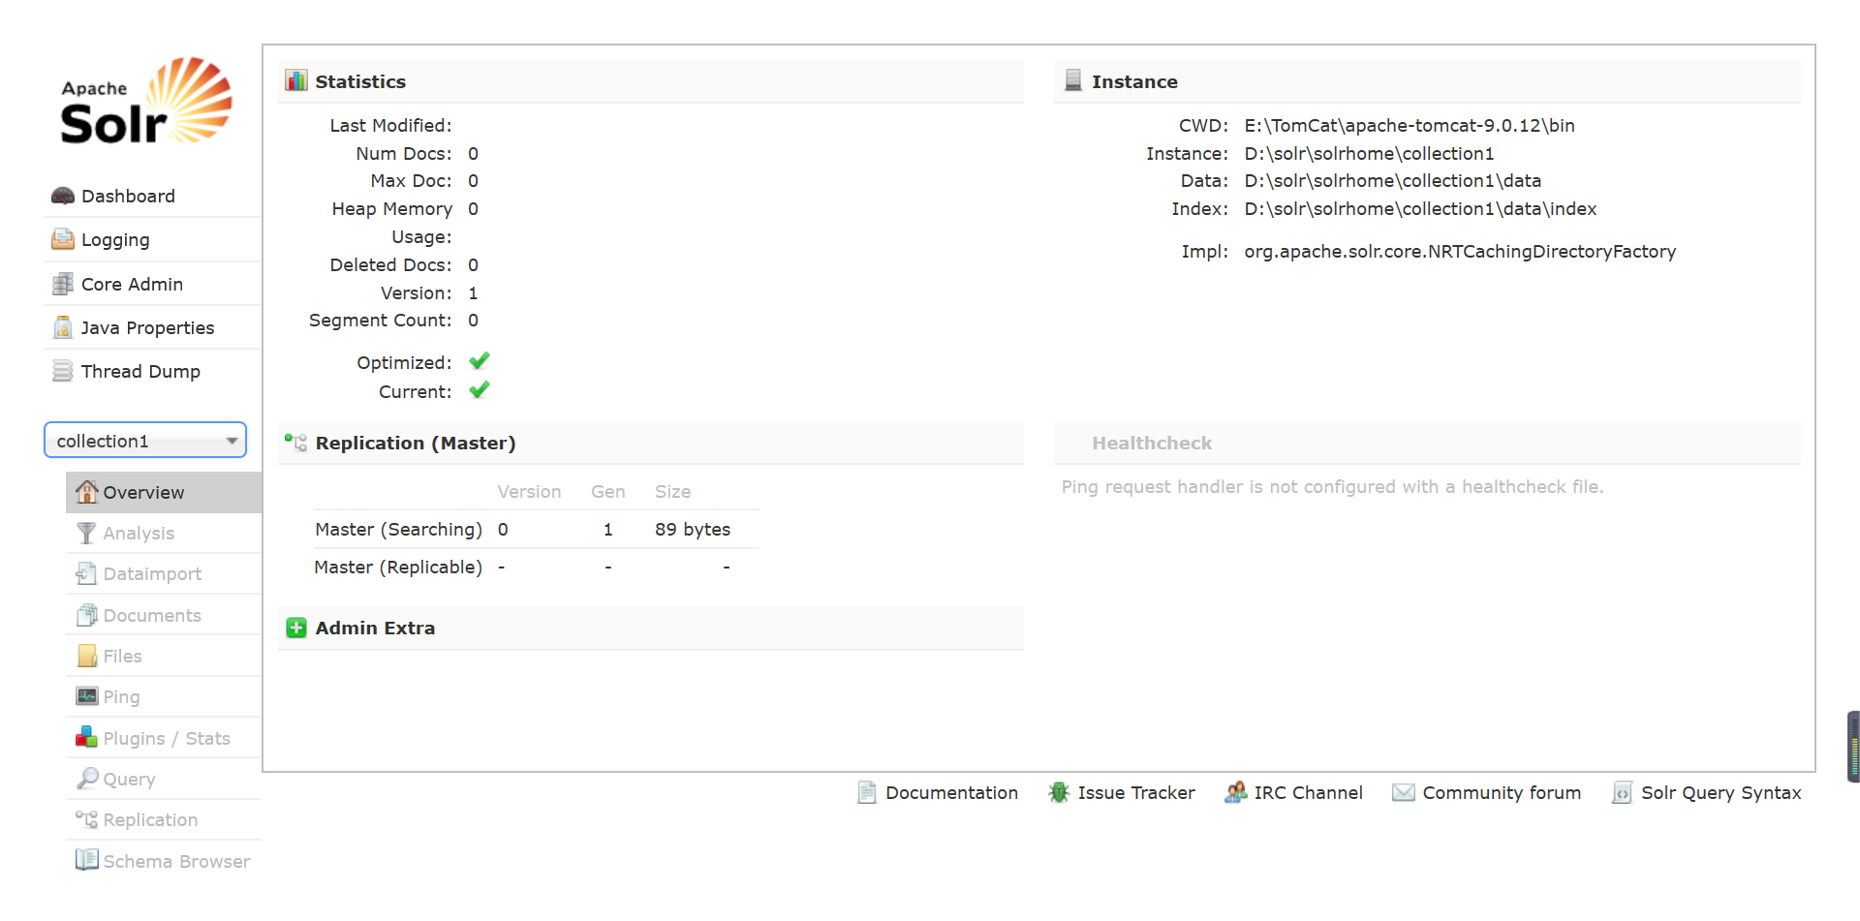Open Plugins / Stats section
1860x921 pixels.
[x=167, y=738]
